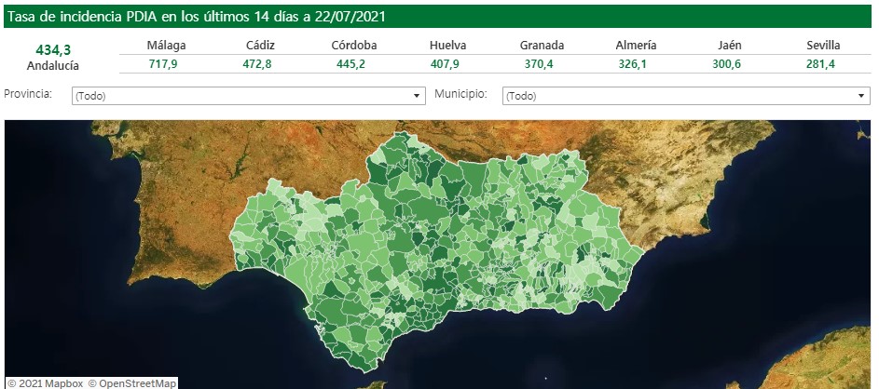
Task: Click the Granada value 370,4
Action: click(x=539, y=64)
